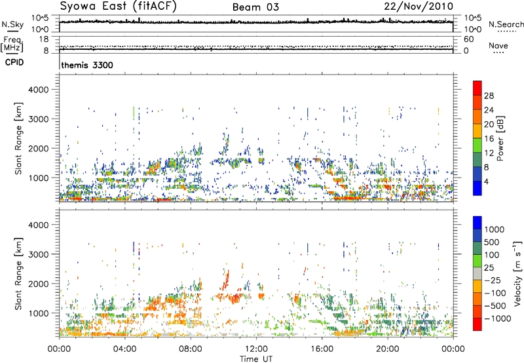Pick the blue top segment of Velocity colorbar
524x363 pixels.
(x=477, y=223)
